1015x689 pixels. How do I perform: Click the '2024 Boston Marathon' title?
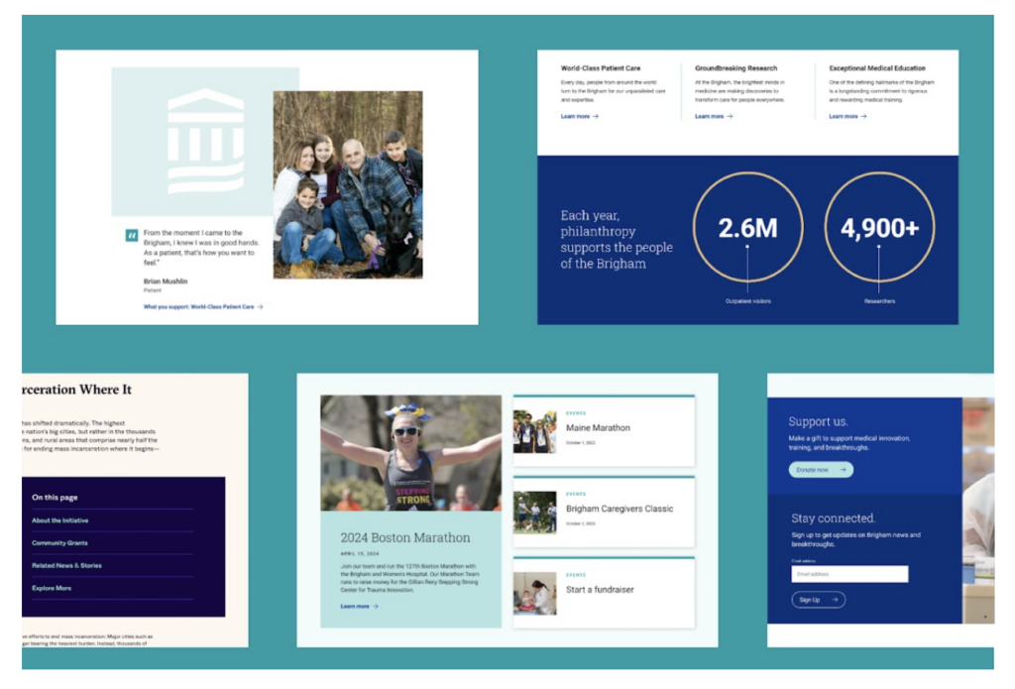coord(405,537)
